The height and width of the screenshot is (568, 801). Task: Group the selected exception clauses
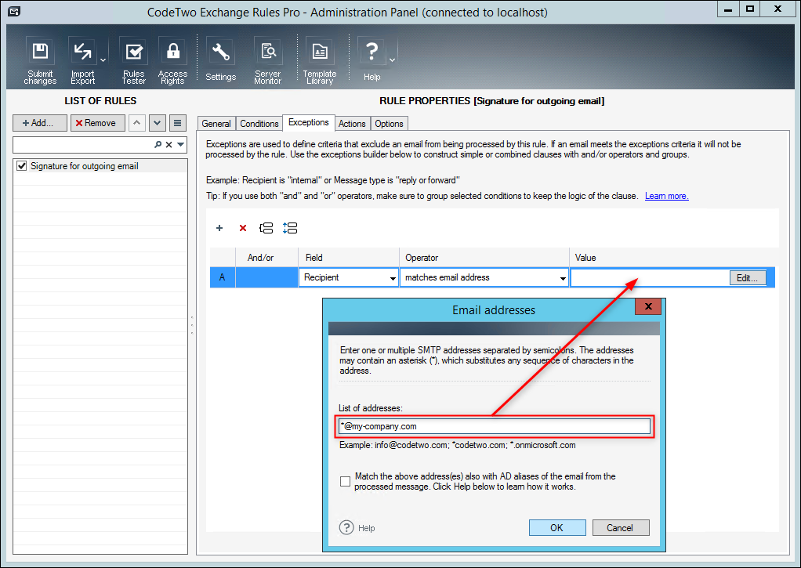[x=266, y=228]
